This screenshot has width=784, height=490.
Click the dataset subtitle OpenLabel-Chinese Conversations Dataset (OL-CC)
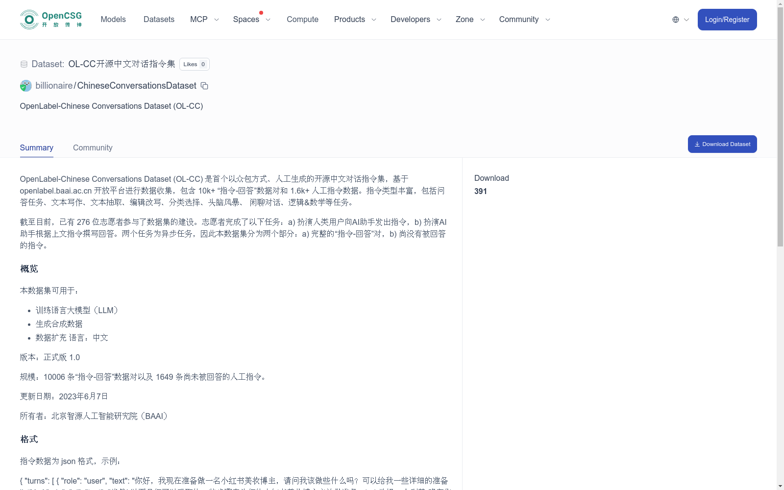coord(111,106)
